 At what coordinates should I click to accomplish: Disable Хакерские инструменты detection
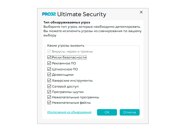49,81
